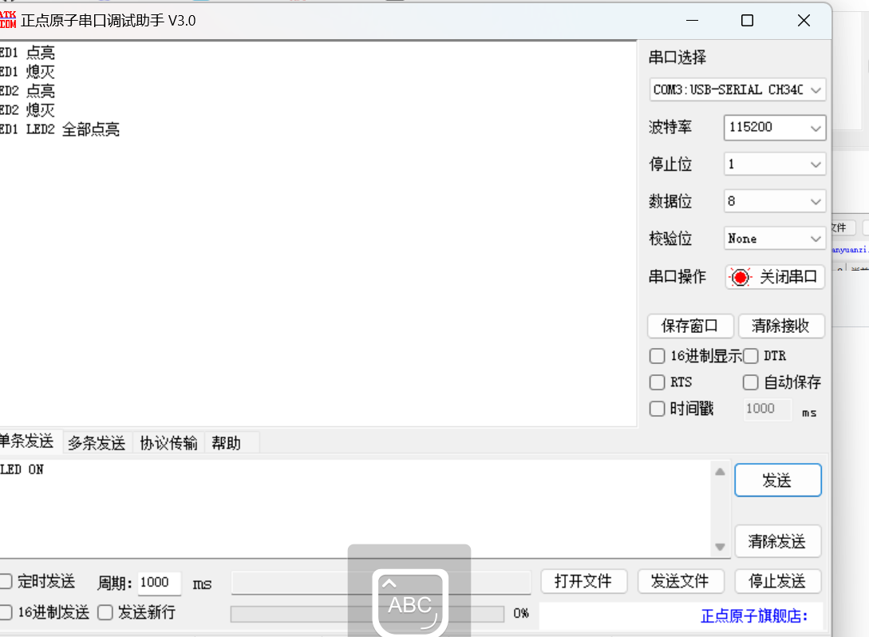Screen dimensions: 869x637
Task: Click the 周期 interval input field
Action: [x=159, y=583]
